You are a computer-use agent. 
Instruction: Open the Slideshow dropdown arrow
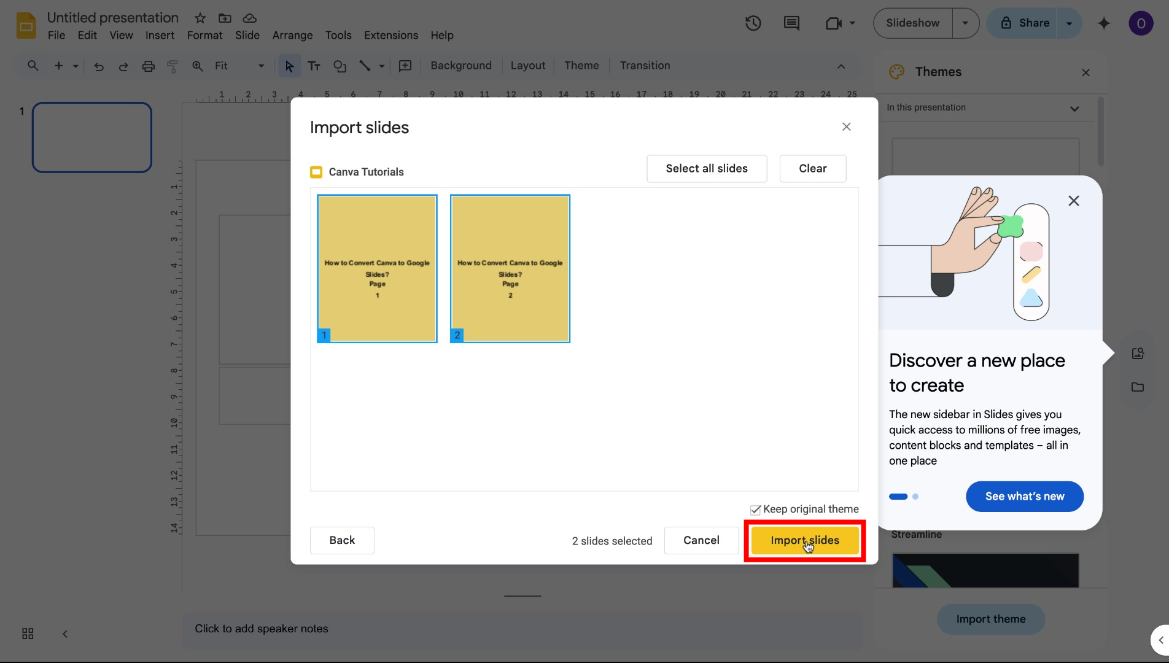coord(965,23)
